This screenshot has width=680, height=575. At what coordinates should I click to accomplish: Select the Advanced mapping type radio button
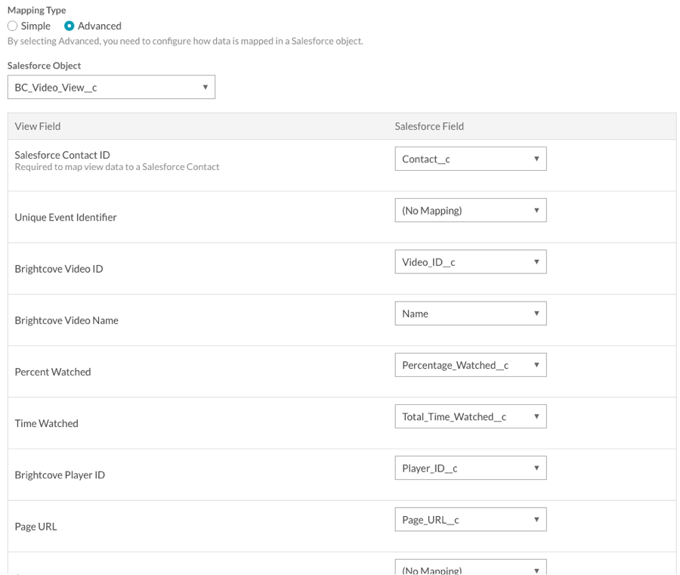[69, 26]
